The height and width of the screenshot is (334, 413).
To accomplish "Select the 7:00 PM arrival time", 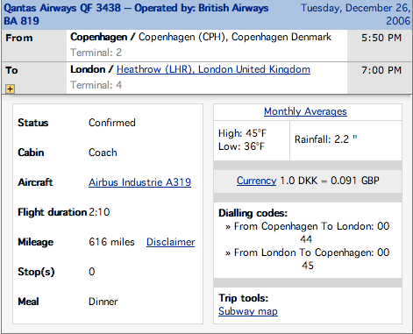I will point(381,70).
